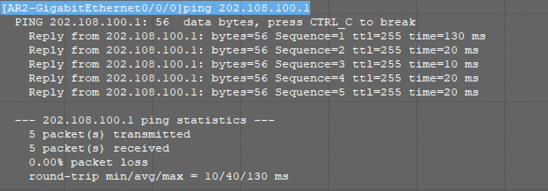548x191 pixels.
Task: Click the '0.00% packet loss' line
Action: (88, 163)
